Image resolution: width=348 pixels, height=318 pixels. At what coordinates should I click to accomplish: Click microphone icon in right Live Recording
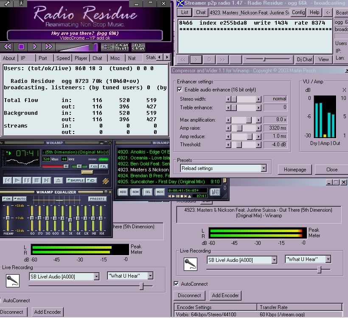[x=191, y=264]
